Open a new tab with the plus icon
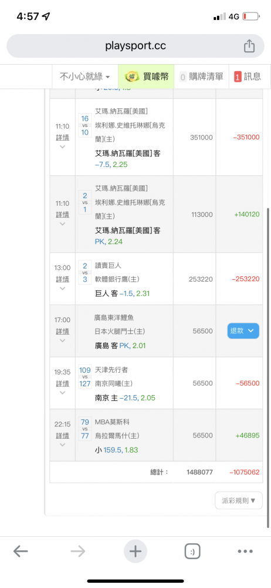Image resolution: width=271 pixels, height=588 pixels. tap(135, 552)
